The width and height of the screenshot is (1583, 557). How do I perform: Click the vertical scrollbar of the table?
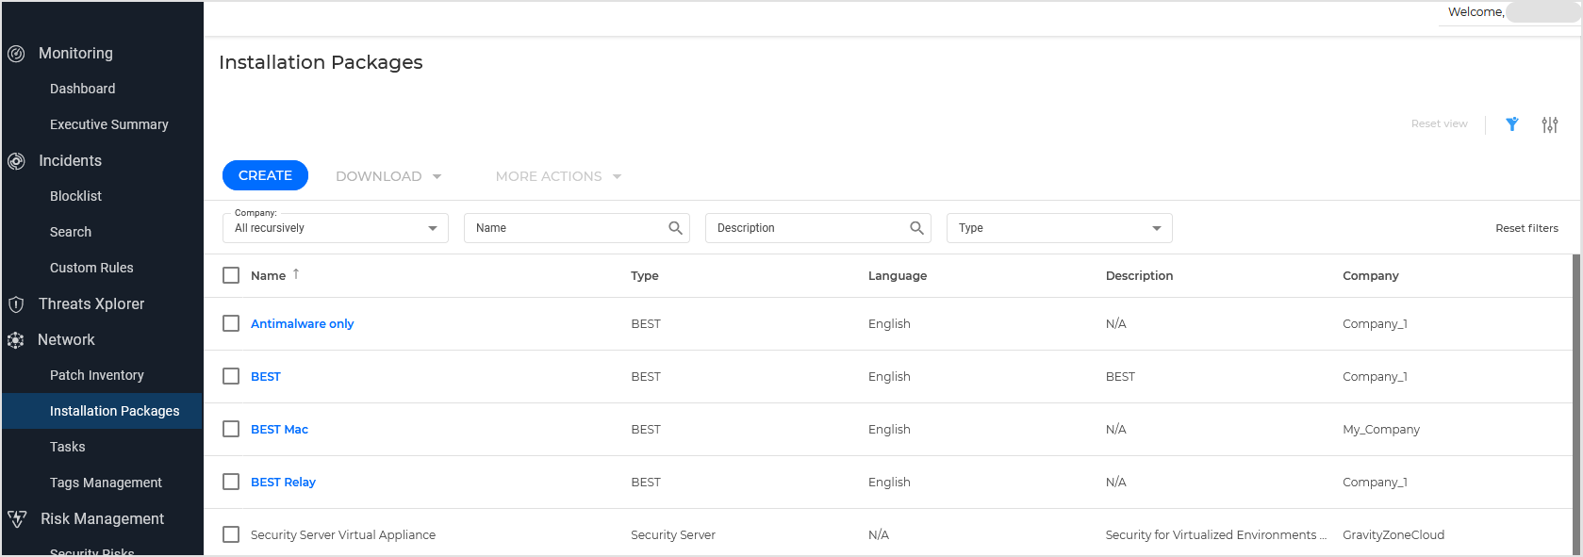coord(1575,396)
